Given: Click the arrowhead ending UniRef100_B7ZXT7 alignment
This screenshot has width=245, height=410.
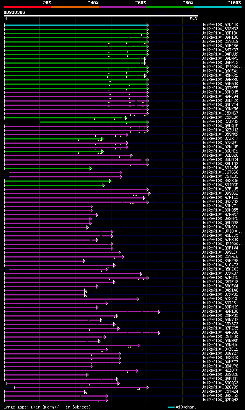Looking at the screenshot, I should (102, 139).
